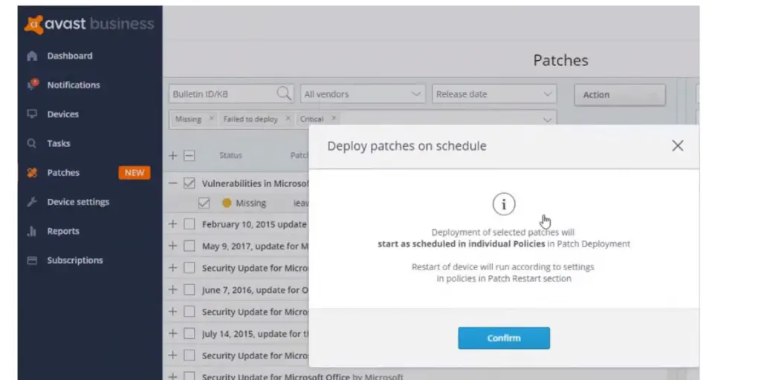Click the NEW badge beside Patches
Viewport: 761px width, 380px height.
[x=135, y=172]
